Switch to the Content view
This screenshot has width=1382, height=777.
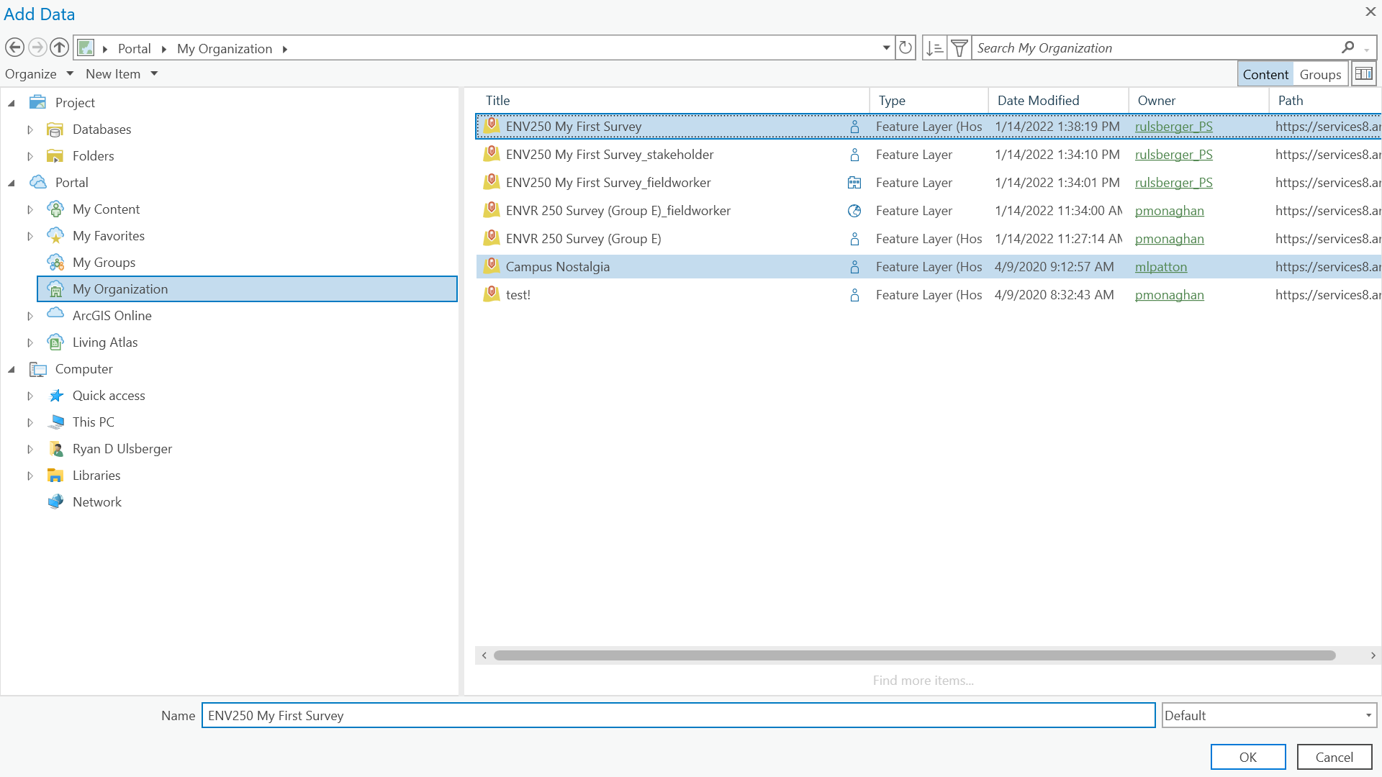click(1265, 74)
